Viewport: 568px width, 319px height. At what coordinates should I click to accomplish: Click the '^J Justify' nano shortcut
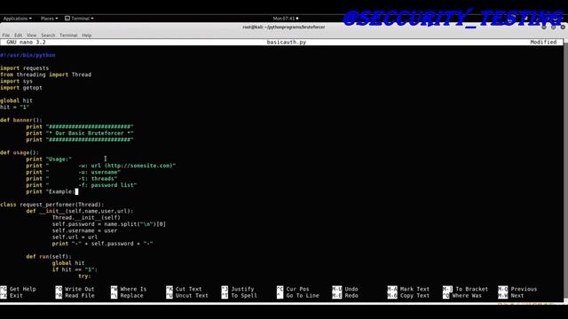(x=238, y=289)
